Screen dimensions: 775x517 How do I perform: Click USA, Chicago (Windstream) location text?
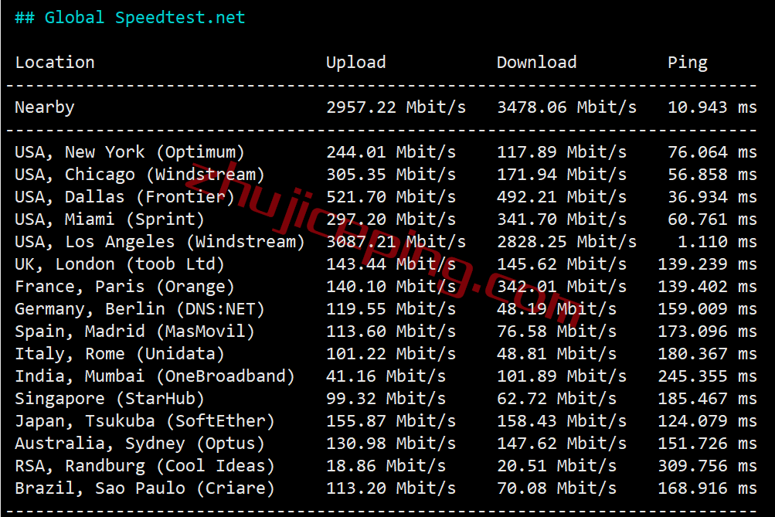point(140,175)
